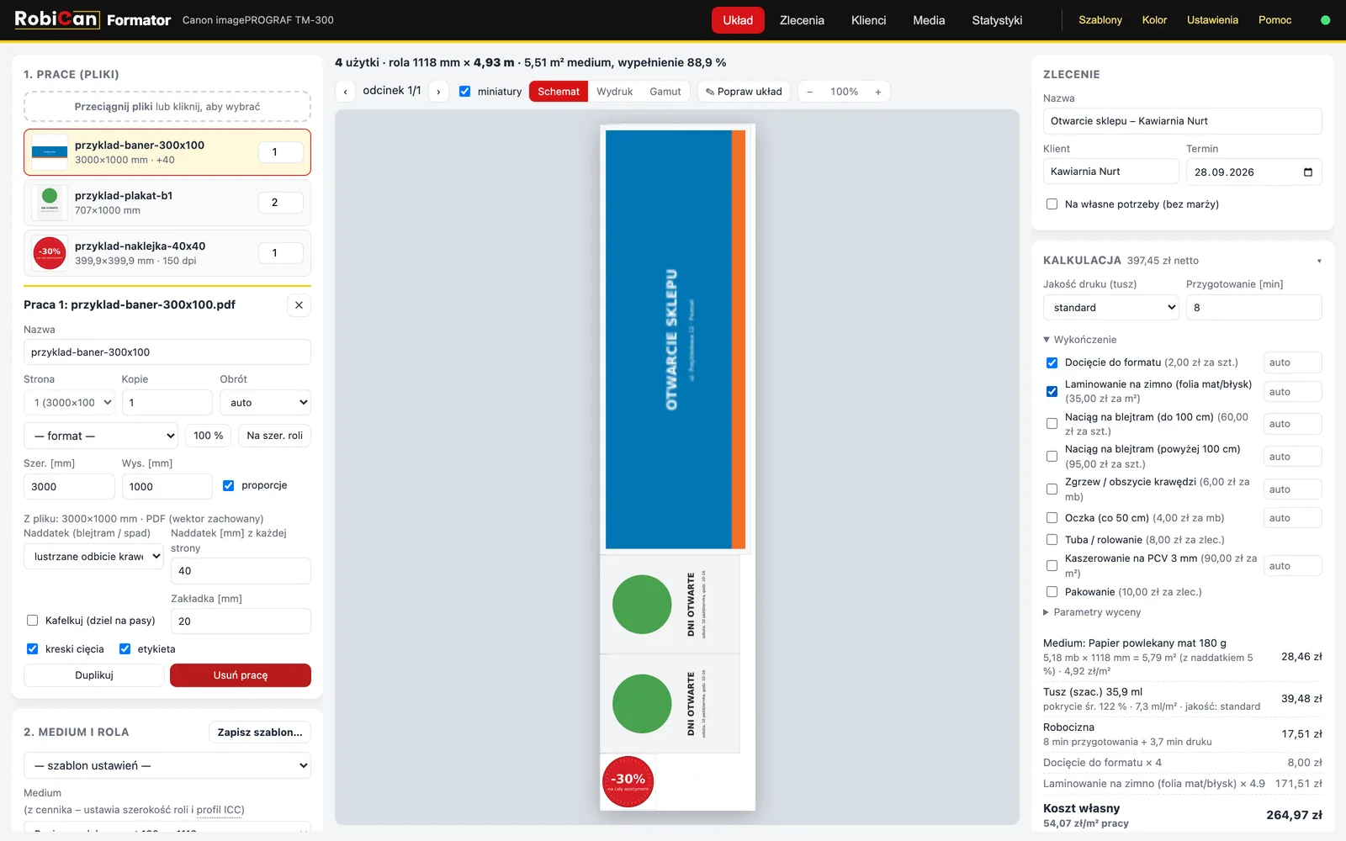Uncheck Laminowanie na zimno option
The height and width of the screenshot is (841, 1346).
(1052, 391)
